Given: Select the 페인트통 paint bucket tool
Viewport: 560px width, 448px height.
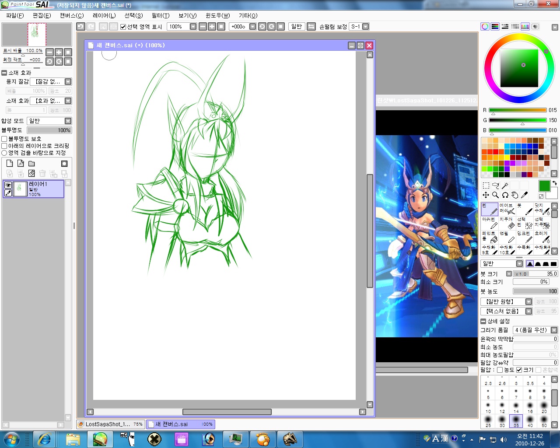Looking at the screenshot, I should point(490,237).
